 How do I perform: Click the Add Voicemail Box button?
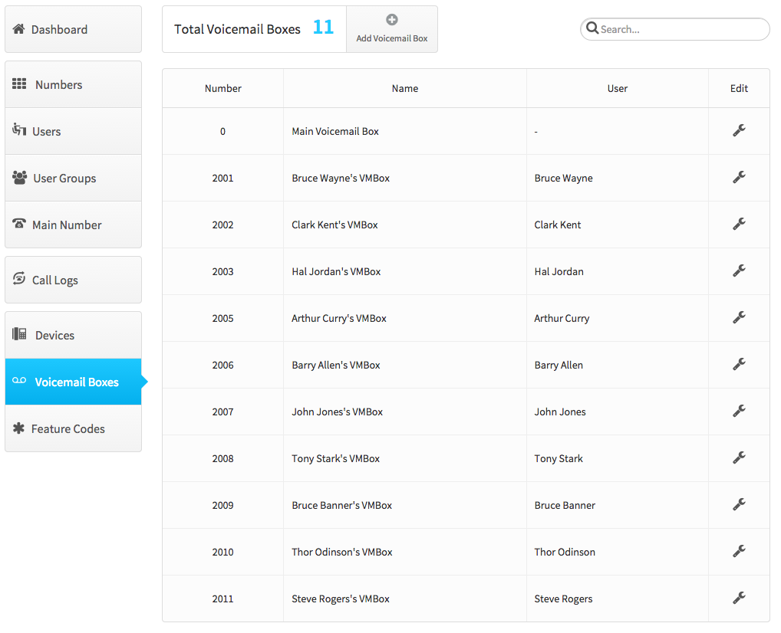392,29
